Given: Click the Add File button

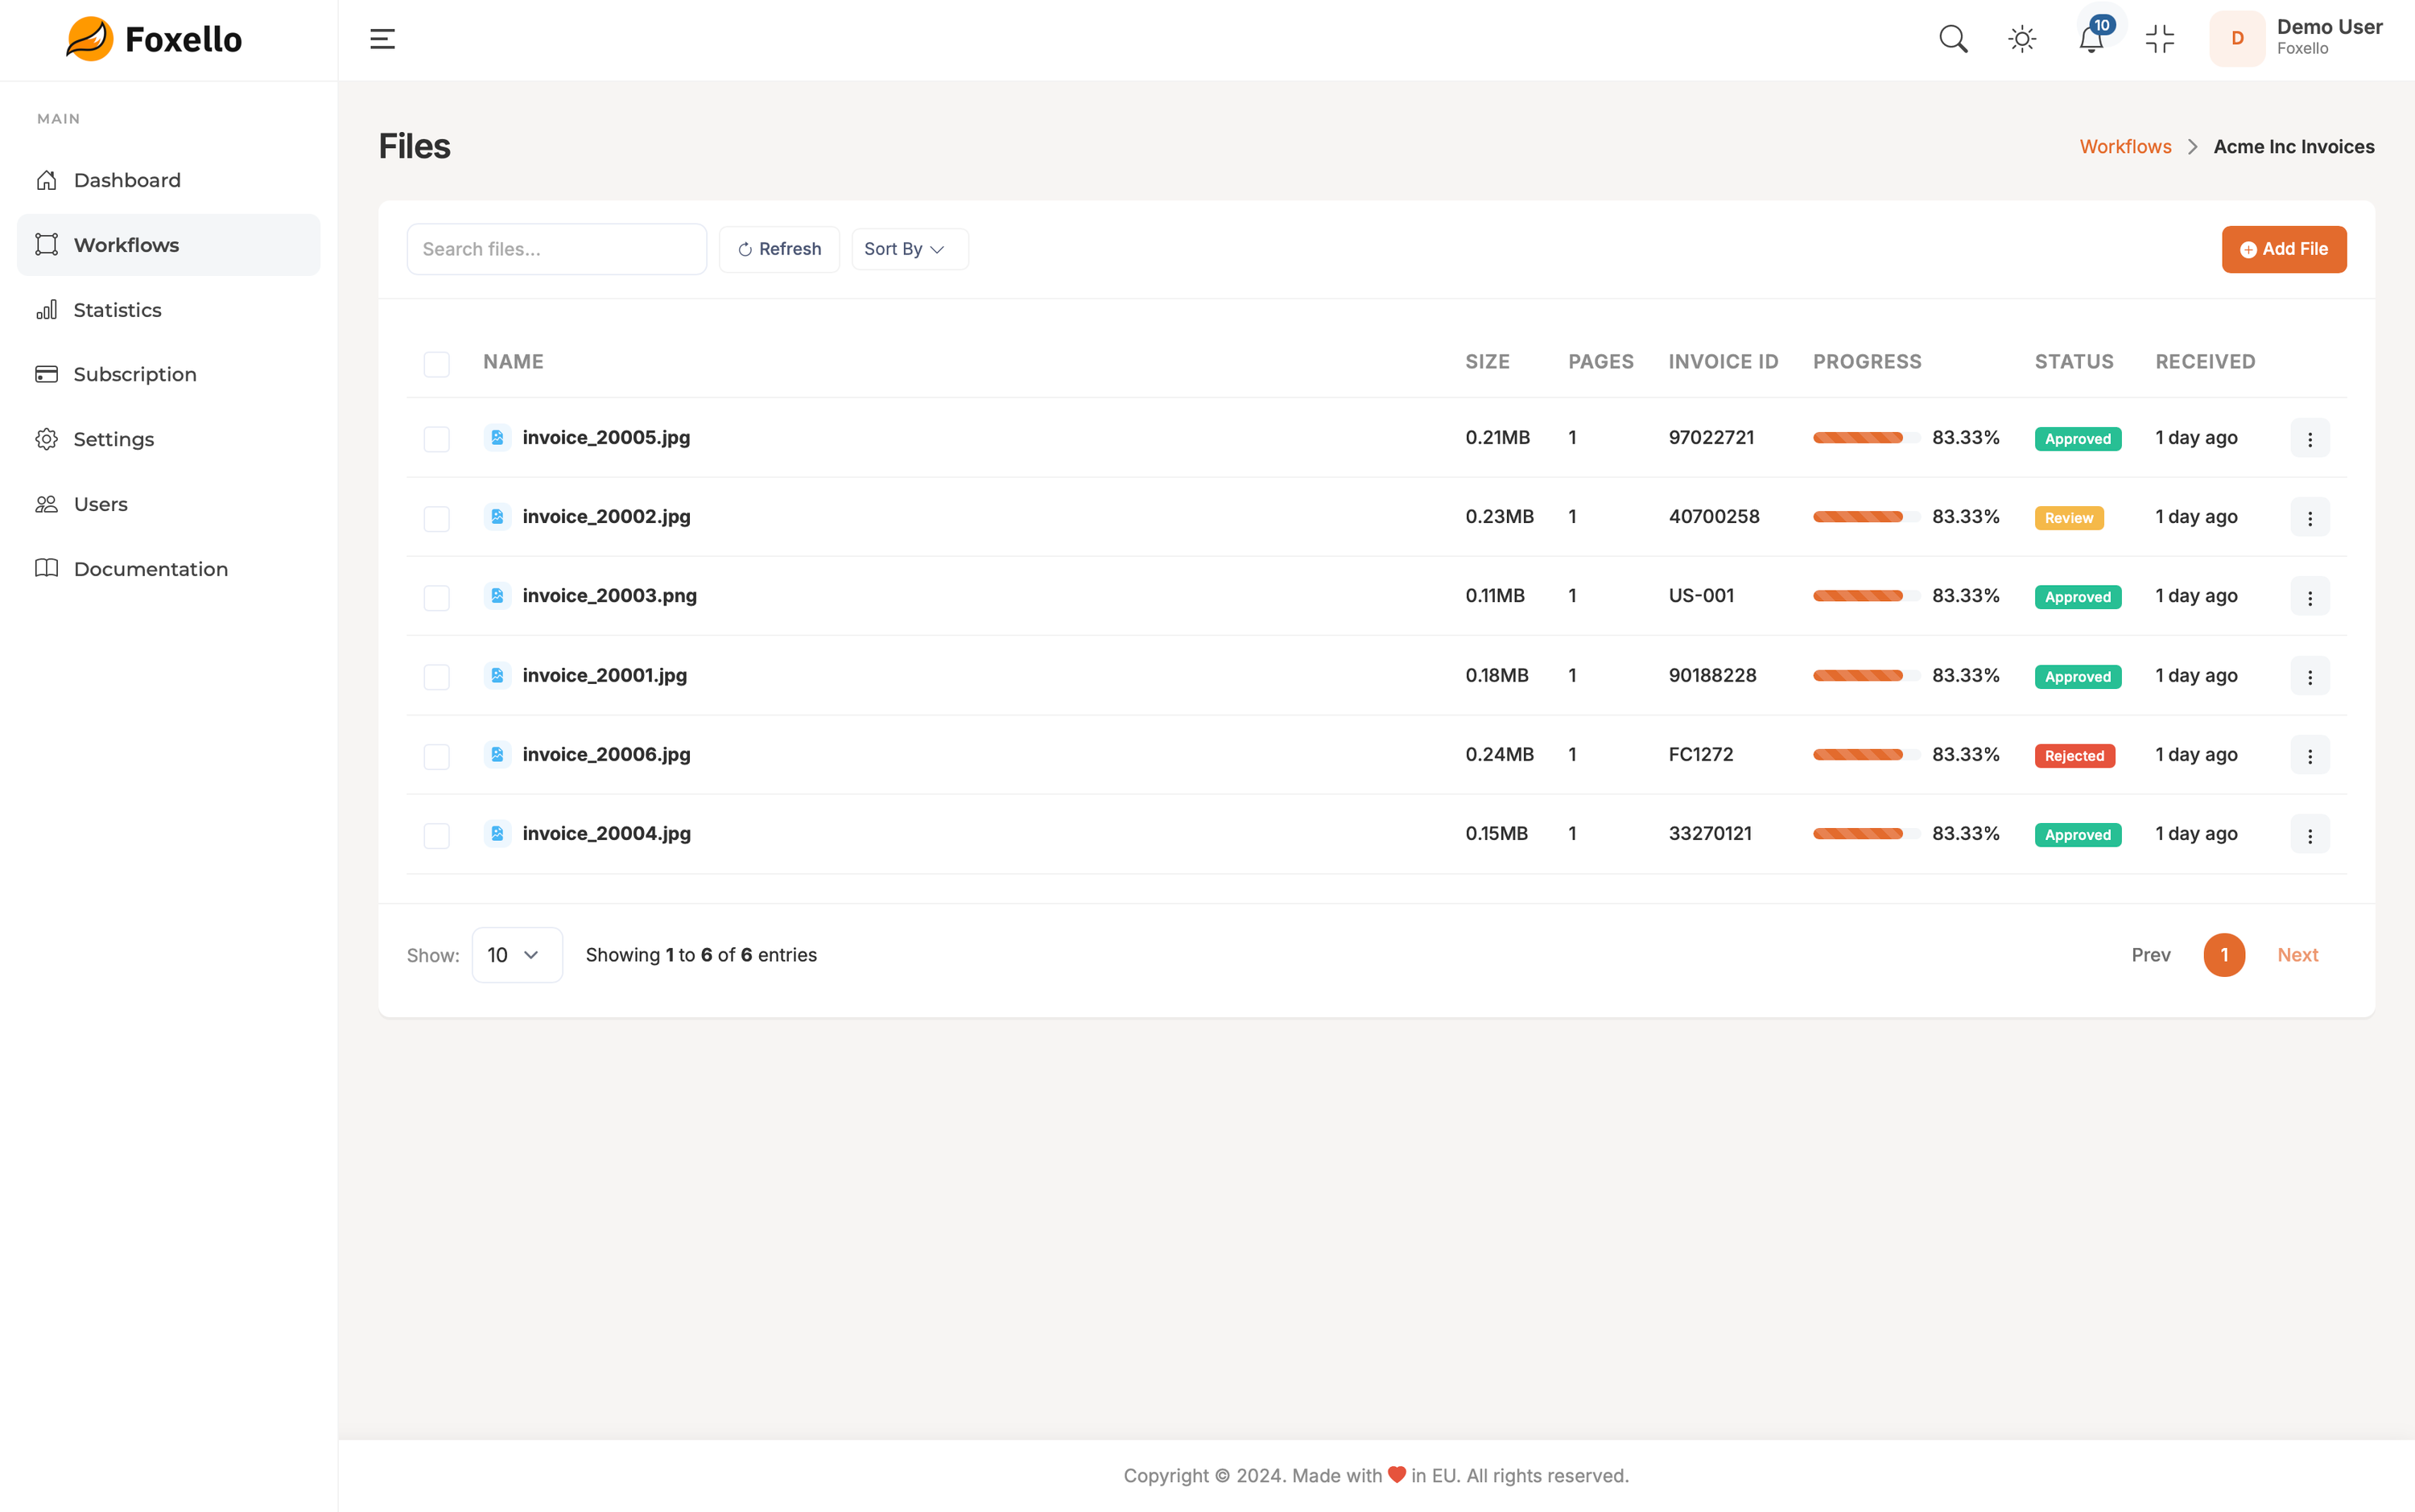Looking at the screenshot, I should (2284, 249).
